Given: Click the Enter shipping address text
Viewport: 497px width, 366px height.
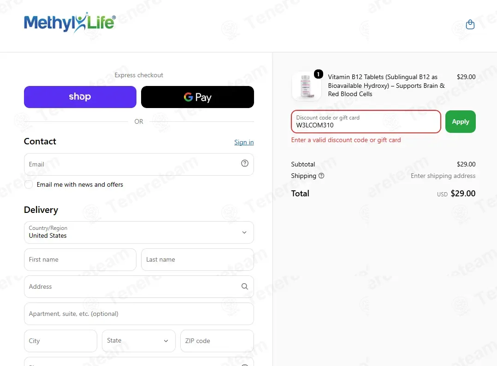Looking at the screenshot, I should coord(443,176).
